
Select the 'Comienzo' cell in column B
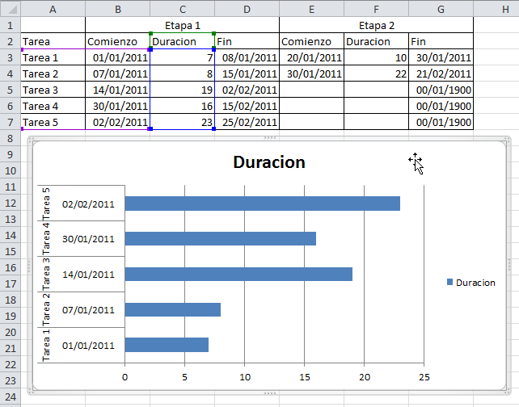click(x=117, y=41)
